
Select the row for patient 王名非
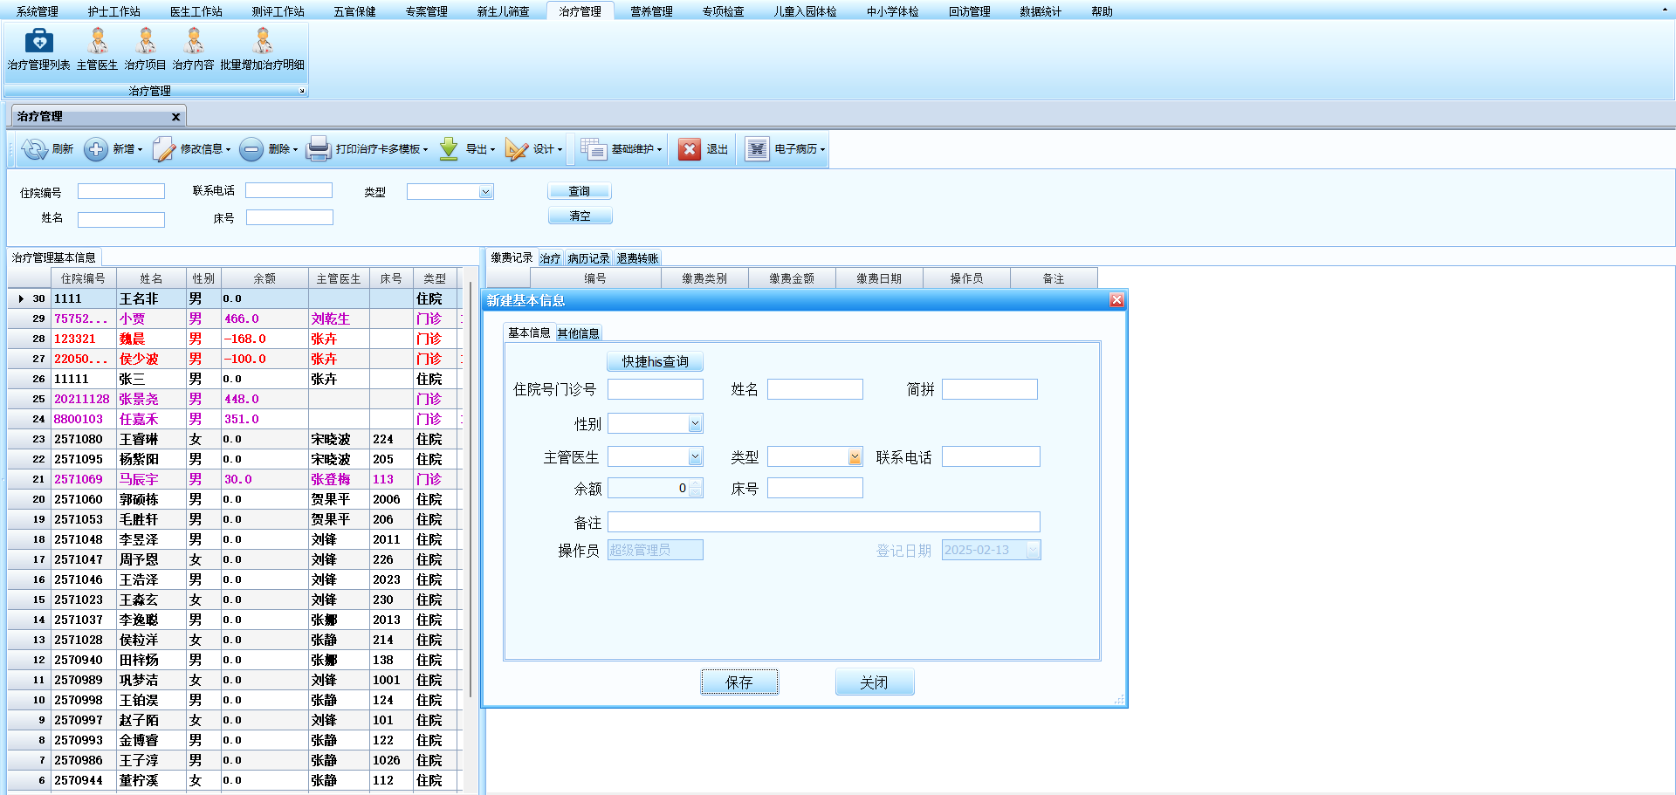pyautogui.click(x=236, y=298)
